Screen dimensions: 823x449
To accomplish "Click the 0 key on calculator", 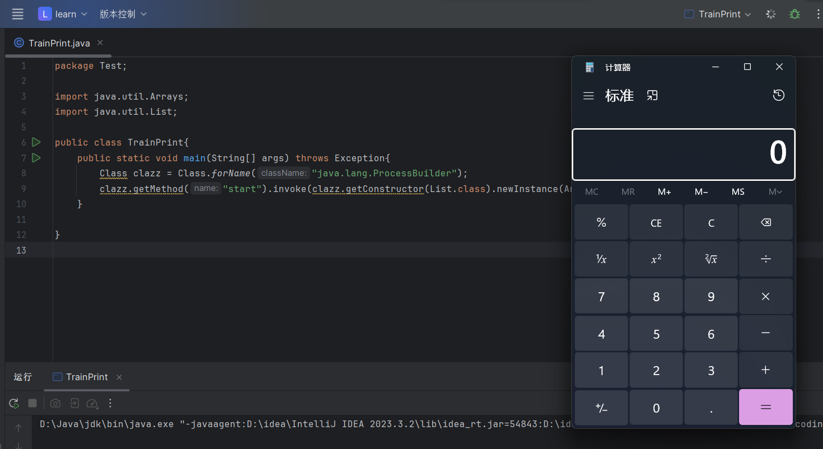I will click(656, 408).
